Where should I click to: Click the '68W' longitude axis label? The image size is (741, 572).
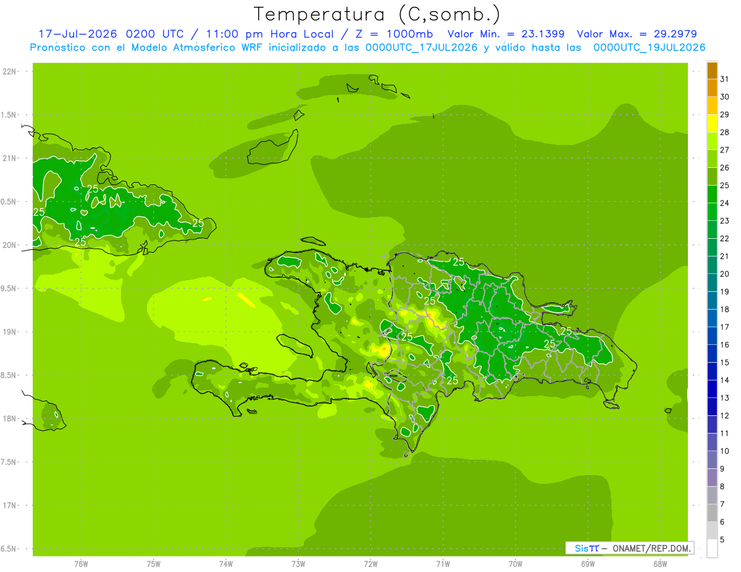point(660,564)
